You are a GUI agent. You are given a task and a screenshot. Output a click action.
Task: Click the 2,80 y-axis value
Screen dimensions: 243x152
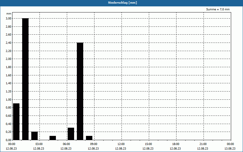[9, 26]
